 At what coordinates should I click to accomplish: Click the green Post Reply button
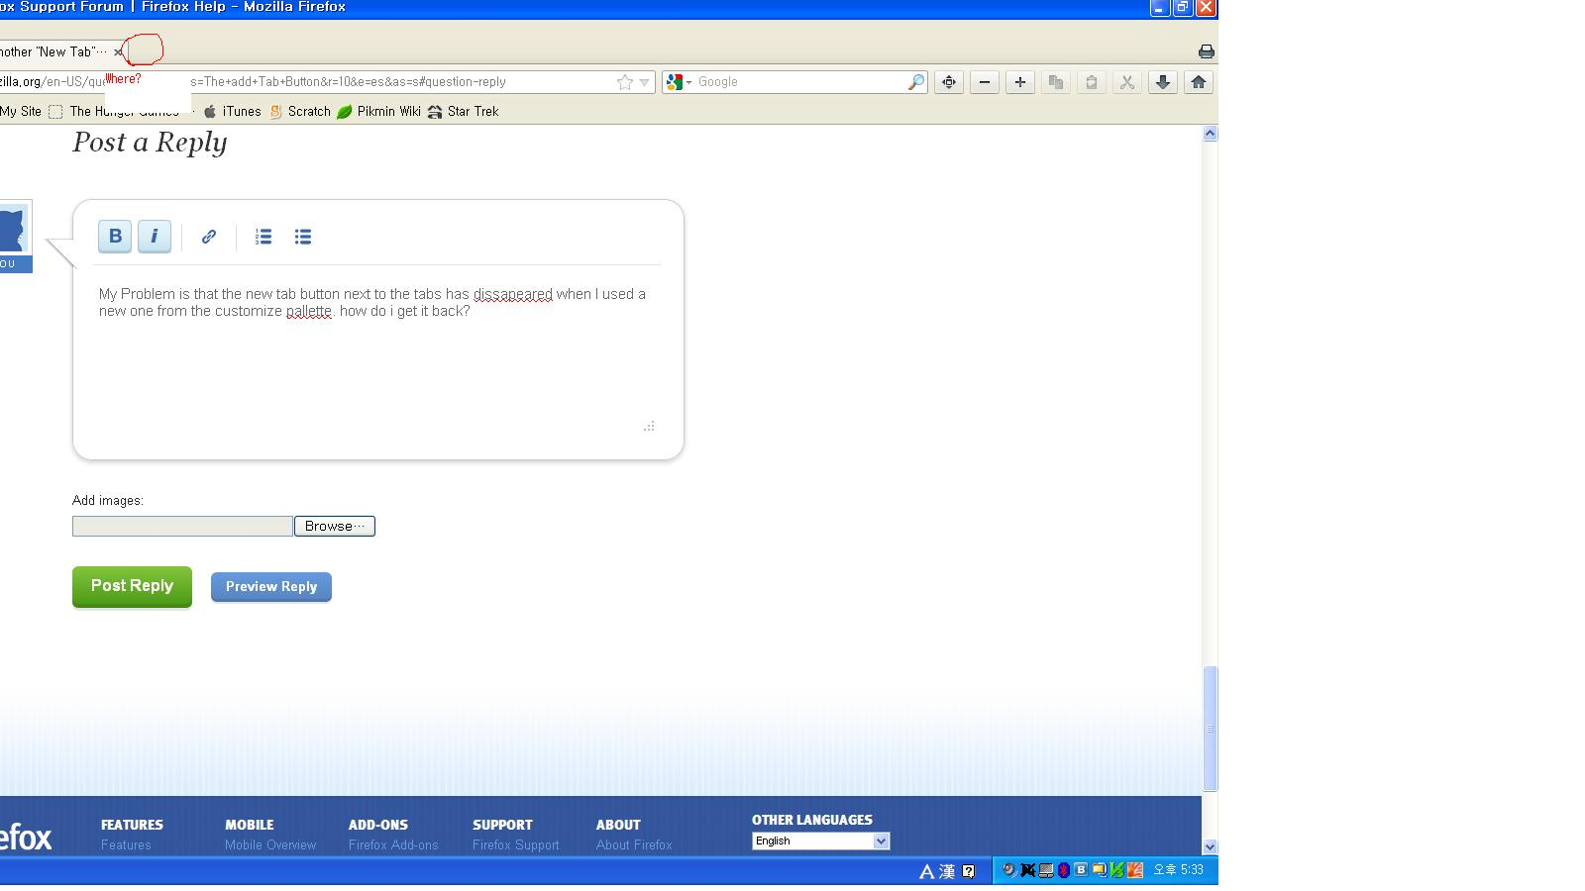[131, 585]
